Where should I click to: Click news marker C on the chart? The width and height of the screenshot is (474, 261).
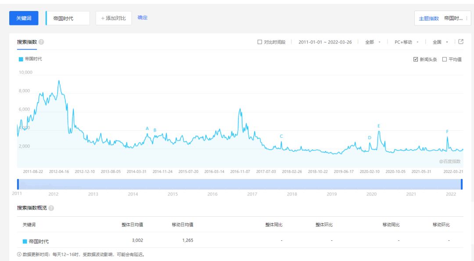click(281, 136)
